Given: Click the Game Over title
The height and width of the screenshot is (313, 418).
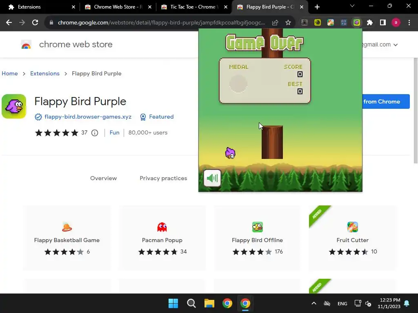Looking at the screenshot, I should point(265,42).
